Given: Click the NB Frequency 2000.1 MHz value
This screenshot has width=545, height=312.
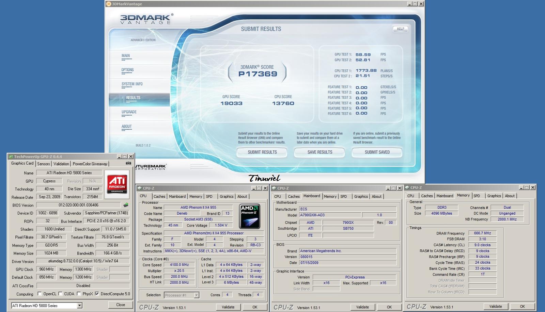Looking at the screenshot, I should [507, 219].
